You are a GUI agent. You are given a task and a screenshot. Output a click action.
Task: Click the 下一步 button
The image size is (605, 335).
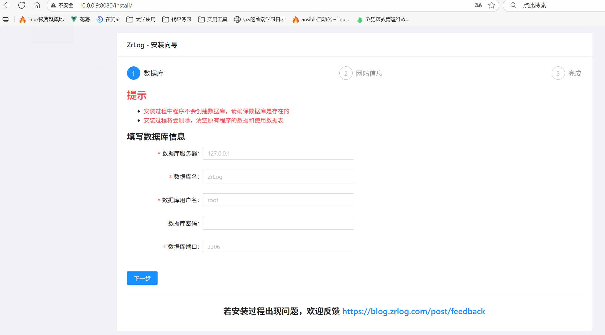(x=142, y=278)
